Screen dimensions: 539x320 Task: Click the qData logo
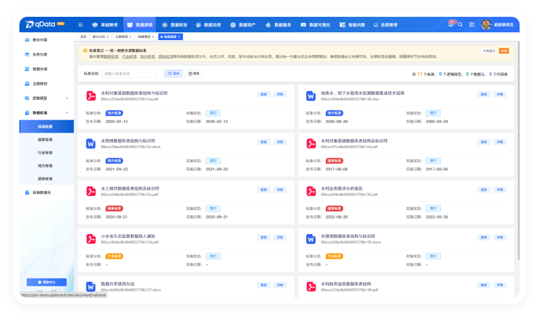[x=45, y=24]
